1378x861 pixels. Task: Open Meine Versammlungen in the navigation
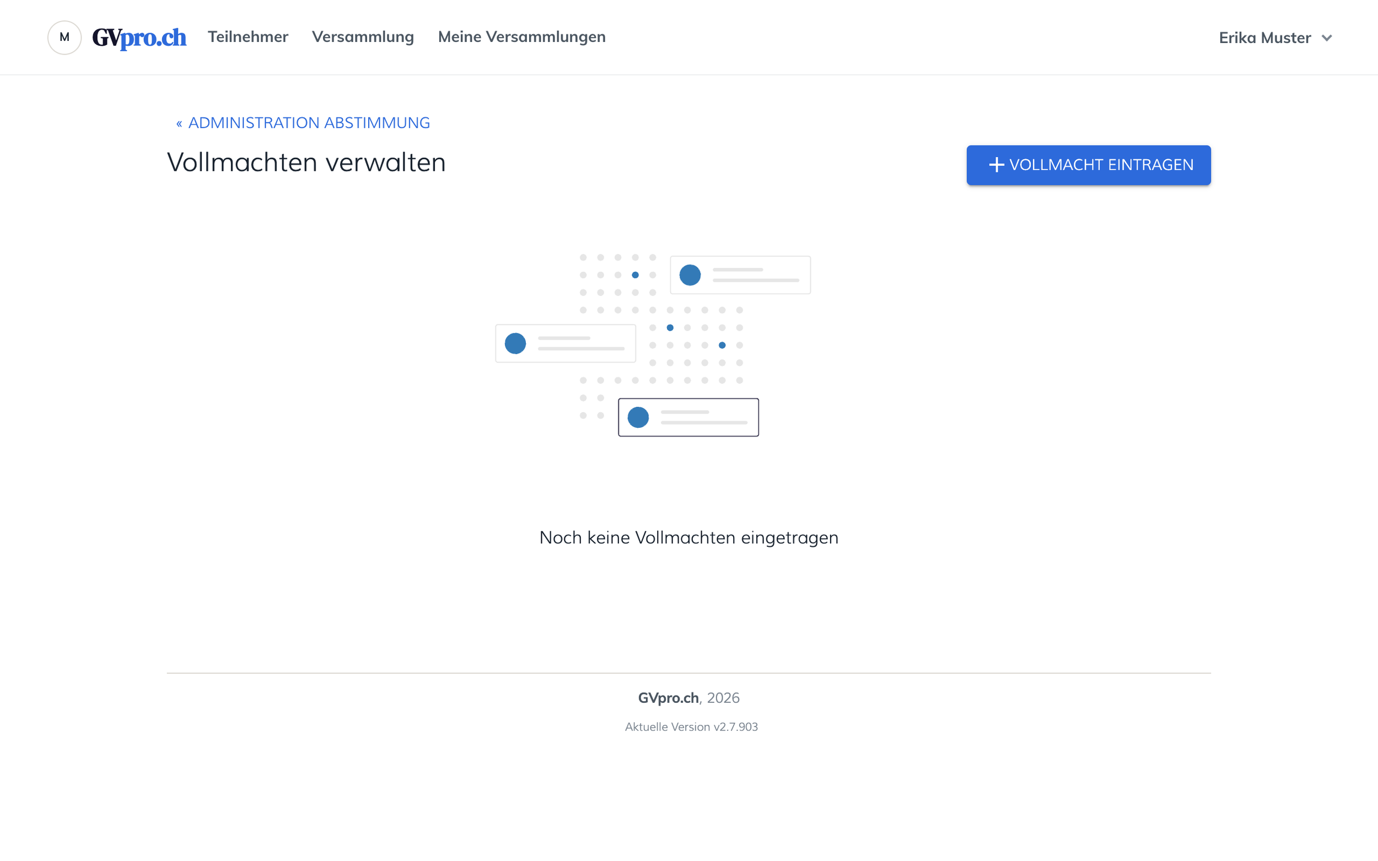click(521, 37)
